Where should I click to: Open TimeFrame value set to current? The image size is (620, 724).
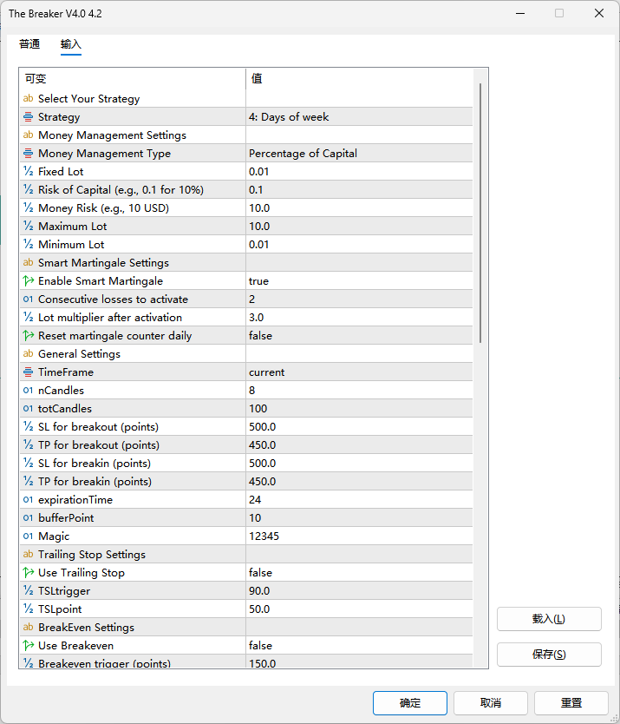(x=359, y=372)
